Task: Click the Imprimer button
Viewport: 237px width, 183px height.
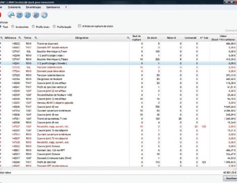Action: [x=230, y=178]
